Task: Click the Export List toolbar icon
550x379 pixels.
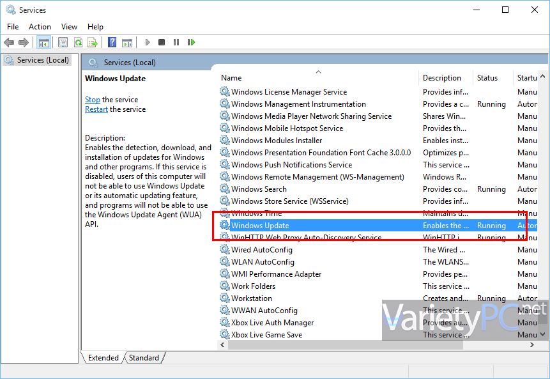Action: click(93, 42)
